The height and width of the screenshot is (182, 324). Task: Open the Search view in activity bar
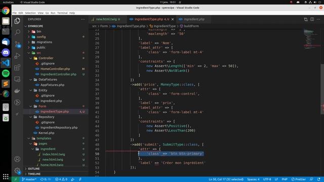pyautogui.click(x=17, y=32)
